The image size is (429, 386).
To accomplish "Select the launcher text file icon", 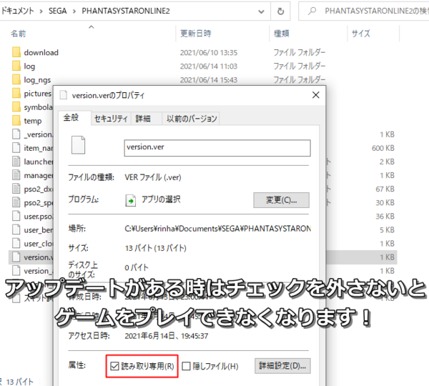I will 16,162.
